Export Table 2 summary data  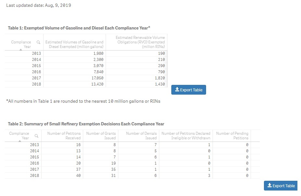point(281,186)
